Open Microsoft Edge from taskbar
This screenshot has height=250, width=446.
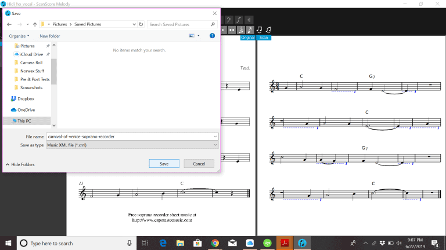click(163, 243)
